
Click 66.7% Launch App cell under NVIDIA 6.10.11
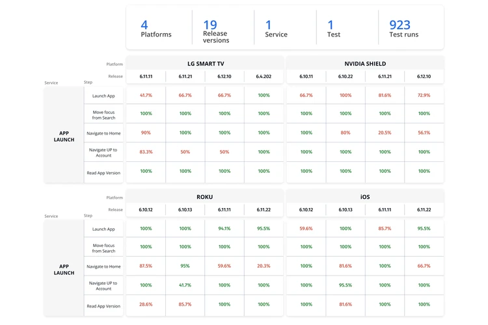pos(306,95)
